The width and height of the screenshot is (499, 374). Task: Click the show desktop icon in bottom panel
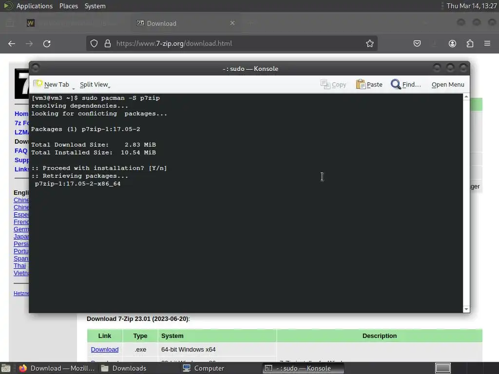pyautogui.click(x=6, y=368)
